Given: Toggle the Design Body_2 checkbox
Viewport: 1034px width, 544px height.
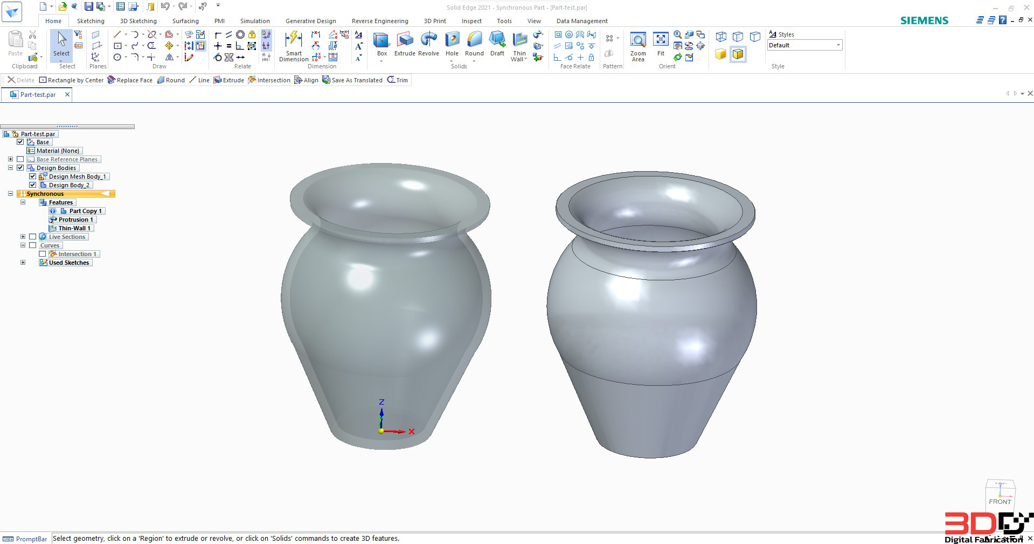Looking at the screenshot, I should tap(33, 185).
